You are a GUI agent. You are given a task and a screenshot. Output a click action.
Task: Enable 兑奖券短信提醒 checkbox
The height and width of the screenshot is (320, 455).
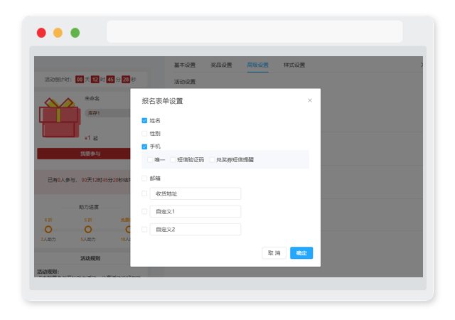[x=212, y=160]
